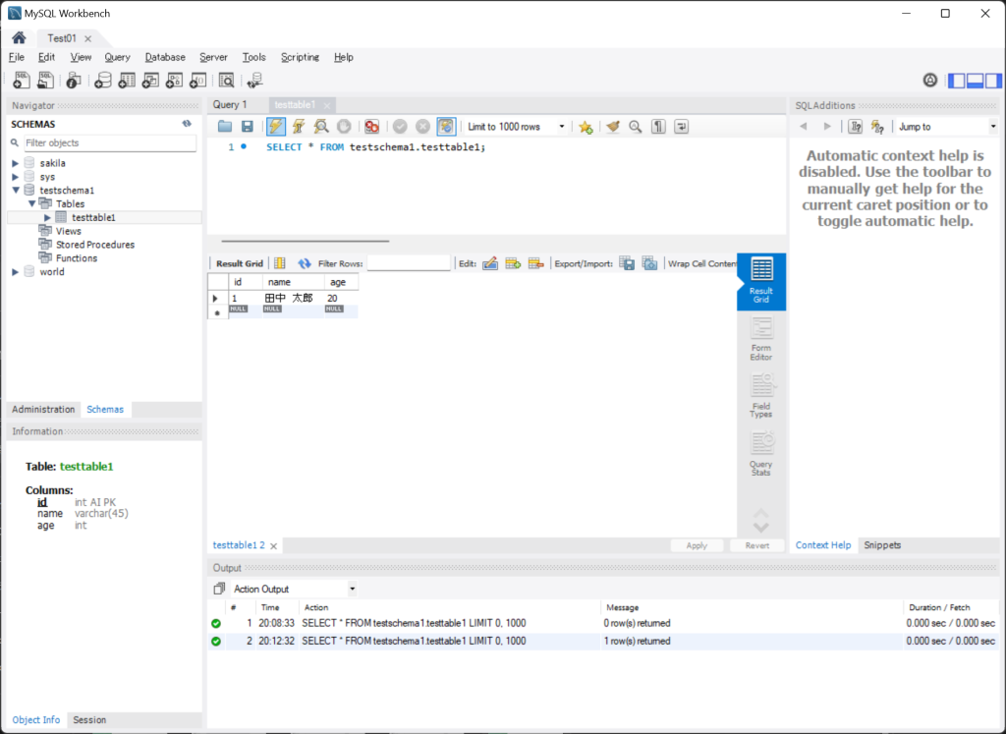Screen dimensions: 1006x734
Task: Toggle invisible characters display in editor
Action: [x=658, y=127]
